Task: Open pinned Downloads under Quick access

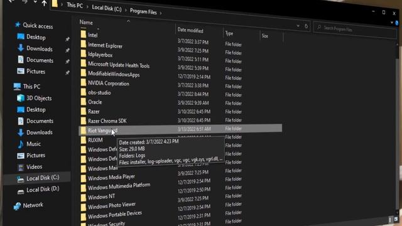Action: coord(40,49)
